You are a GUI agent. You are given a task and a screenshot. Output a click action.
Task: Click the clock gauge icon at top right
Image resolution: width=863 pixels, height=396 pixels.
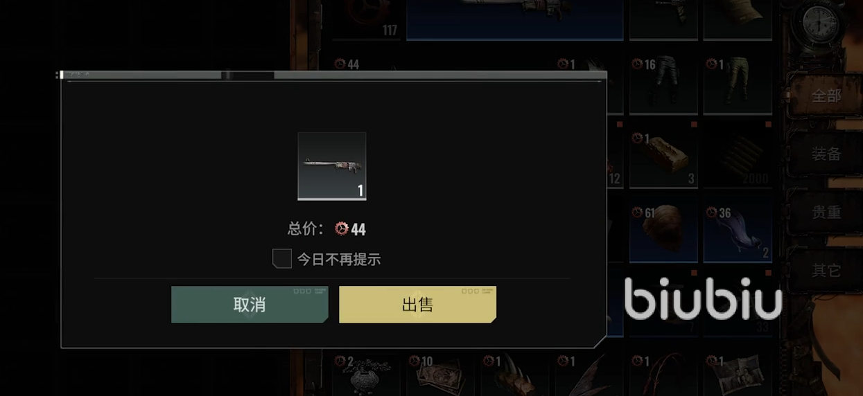coord(821,24)
